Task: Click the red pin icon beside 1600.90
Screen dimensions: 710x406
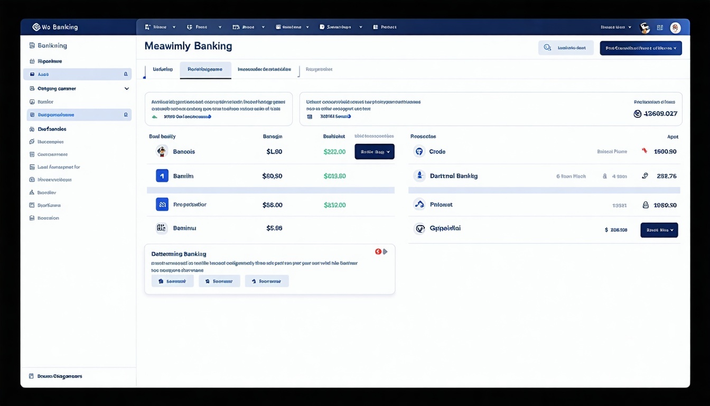Action: click(644, 151)
